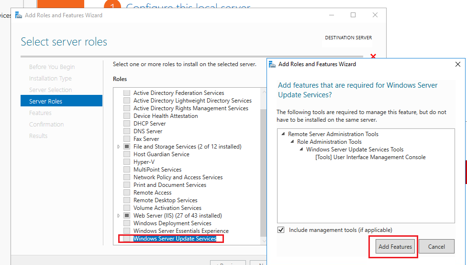
Task: Collapse Role Administration Tools node
Action: click(x=292, y=141)
